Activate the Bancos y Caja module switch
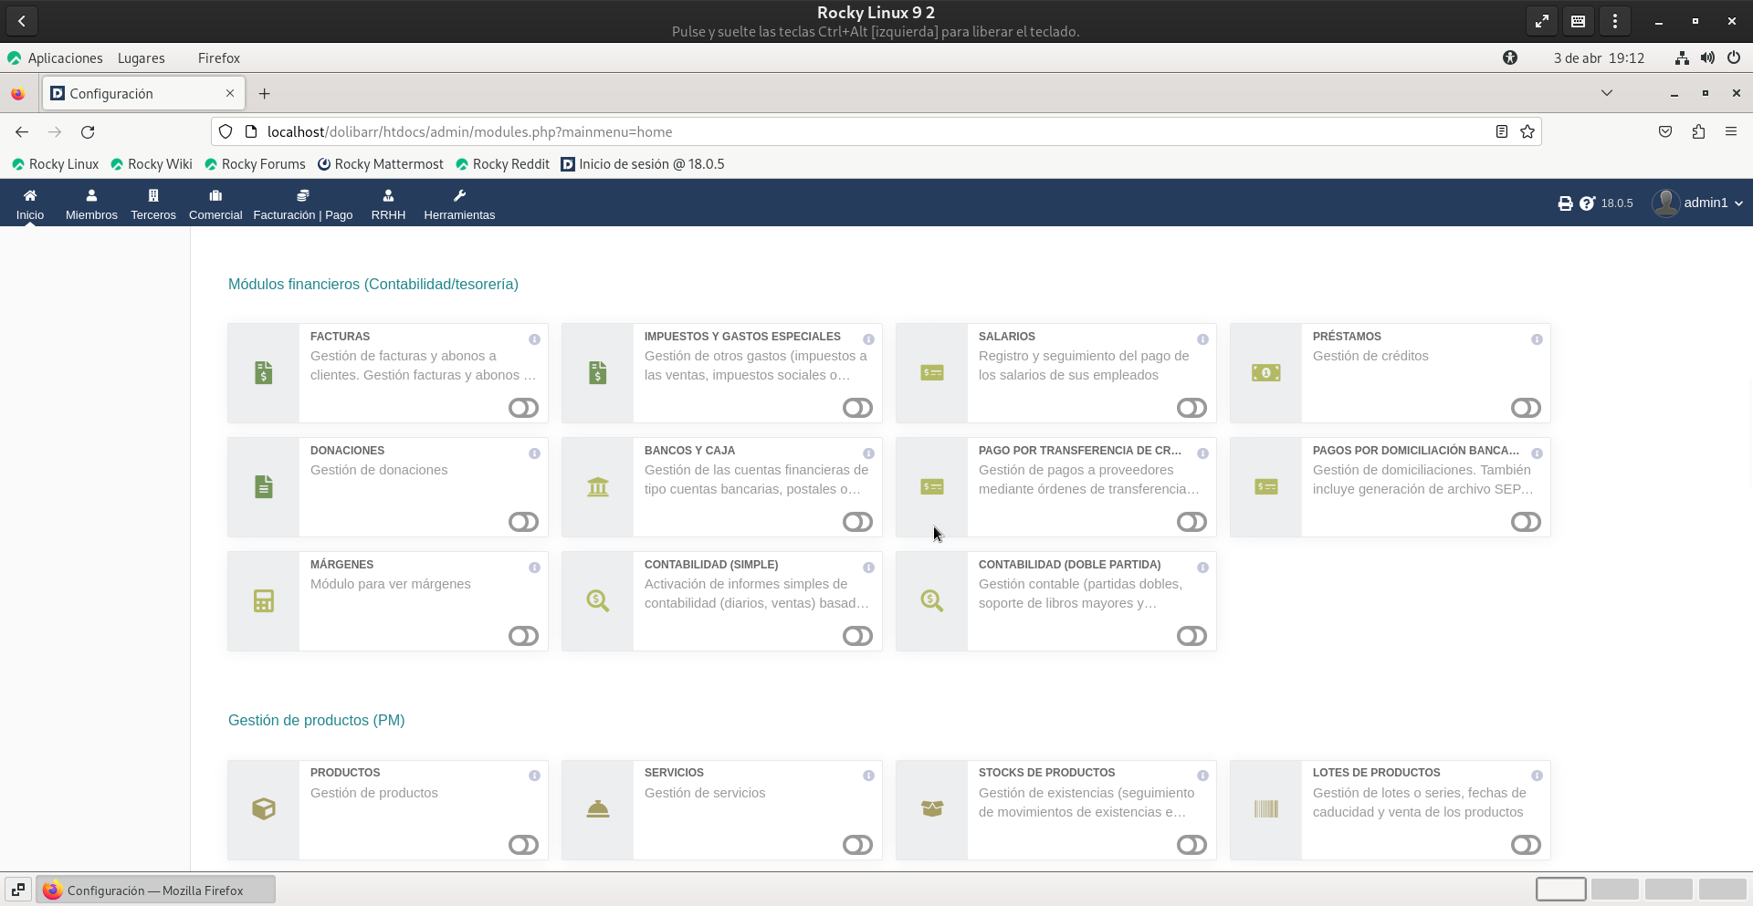 click(x=857, y=522)
